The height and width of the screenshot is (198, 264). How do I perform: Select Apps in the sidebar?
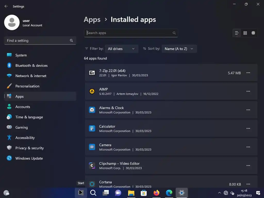click(40, 96)
